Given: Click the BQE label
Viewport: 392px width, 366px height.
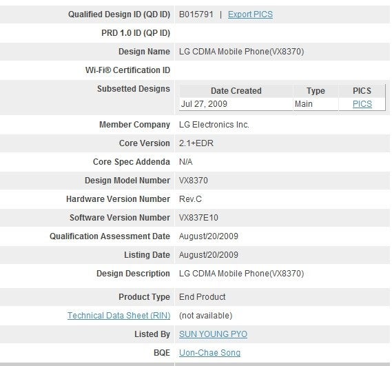Looking at the screenshot, I should click(x=162, y=353).
